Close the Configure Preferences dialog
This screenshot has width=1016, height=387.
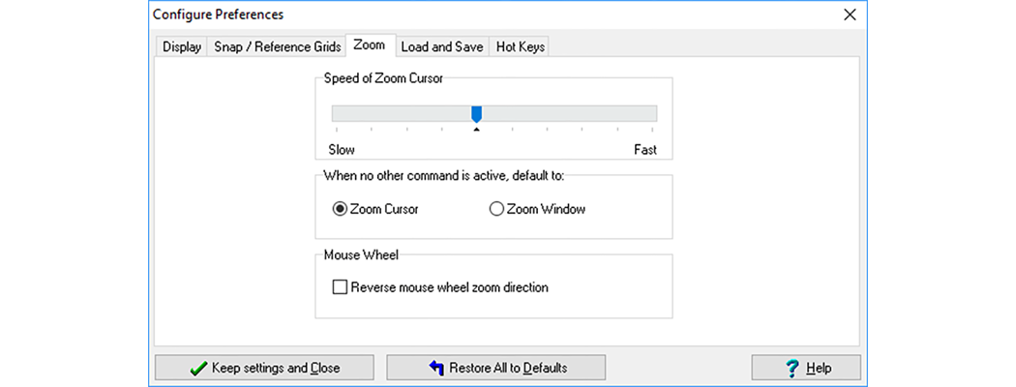click(850, 15)
